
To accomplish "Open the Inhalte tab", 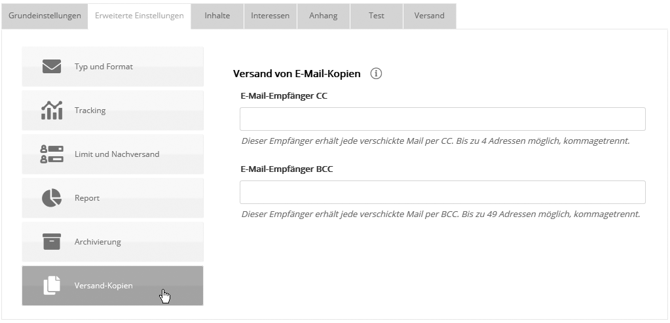I will 217,16.
